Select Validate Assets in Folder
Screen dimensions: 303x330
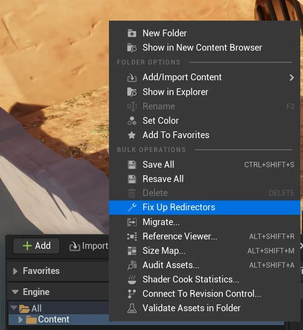point(204,308)
